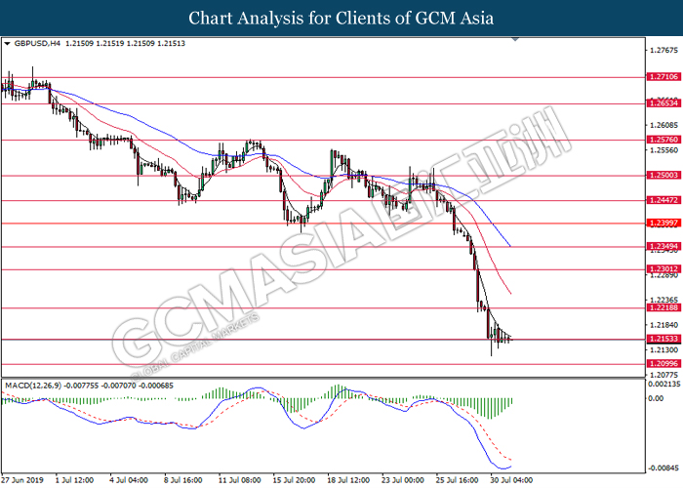This screenshot has width=683, height=488.
Task: Click the 1.26085 axis price value
Action: tap(663, 126)
